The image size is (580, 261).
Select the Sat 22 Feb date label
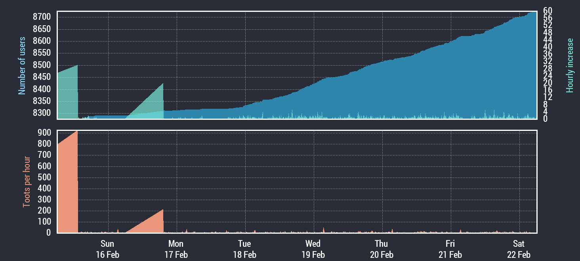pos(519,249)
